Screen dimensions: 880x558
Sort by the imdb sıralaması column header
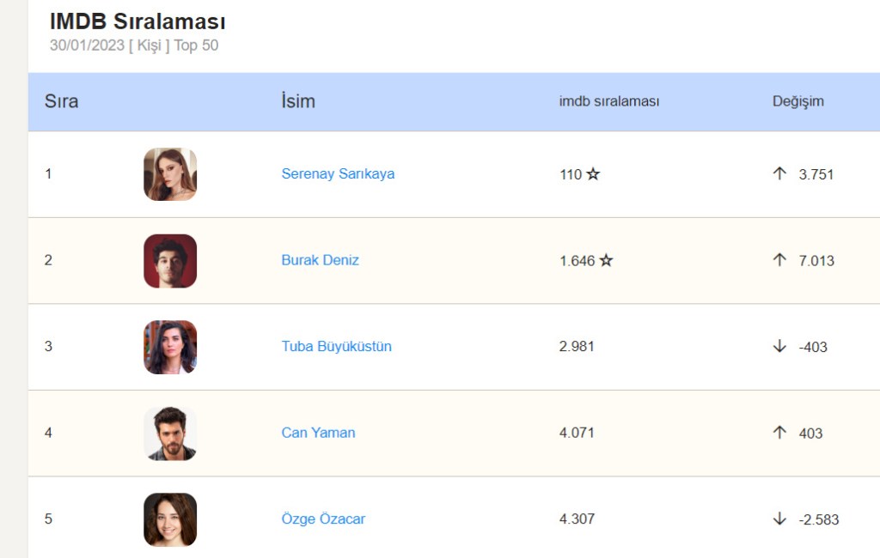tap(609, 101)
